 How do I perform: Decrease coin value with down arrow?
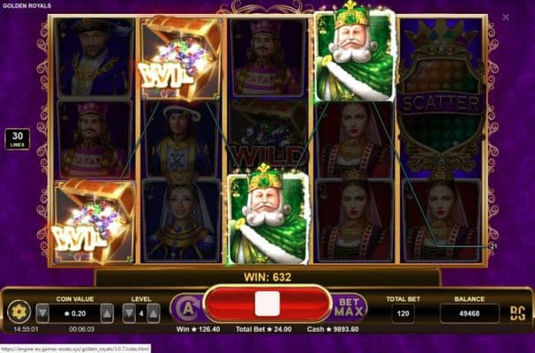(42, 313)
